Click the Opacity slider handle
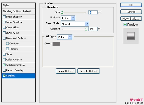Viewport: 144px width, 105px height. click(86, 29)
